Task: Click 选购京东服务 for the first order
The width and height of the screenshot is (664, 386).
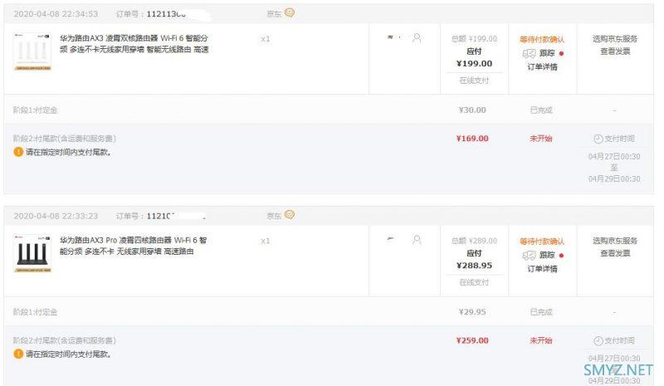Action: (615, 39)
